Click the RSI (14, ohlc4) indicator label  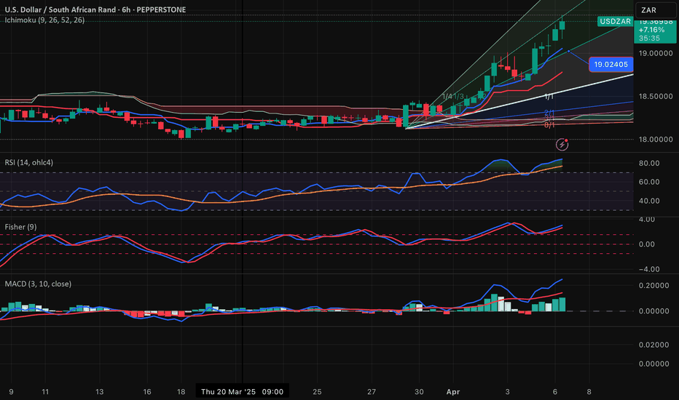[x=29, y=162]
